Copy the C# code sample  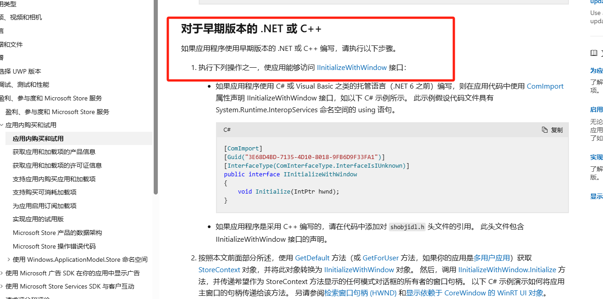[552, 130]
